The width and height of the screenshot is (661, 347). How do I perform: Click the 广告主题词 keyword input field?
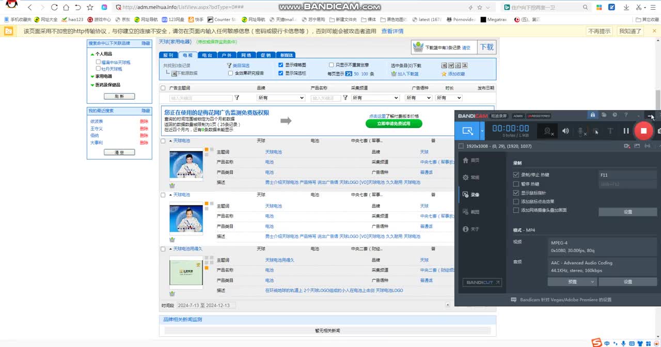[x=201, y=98]
